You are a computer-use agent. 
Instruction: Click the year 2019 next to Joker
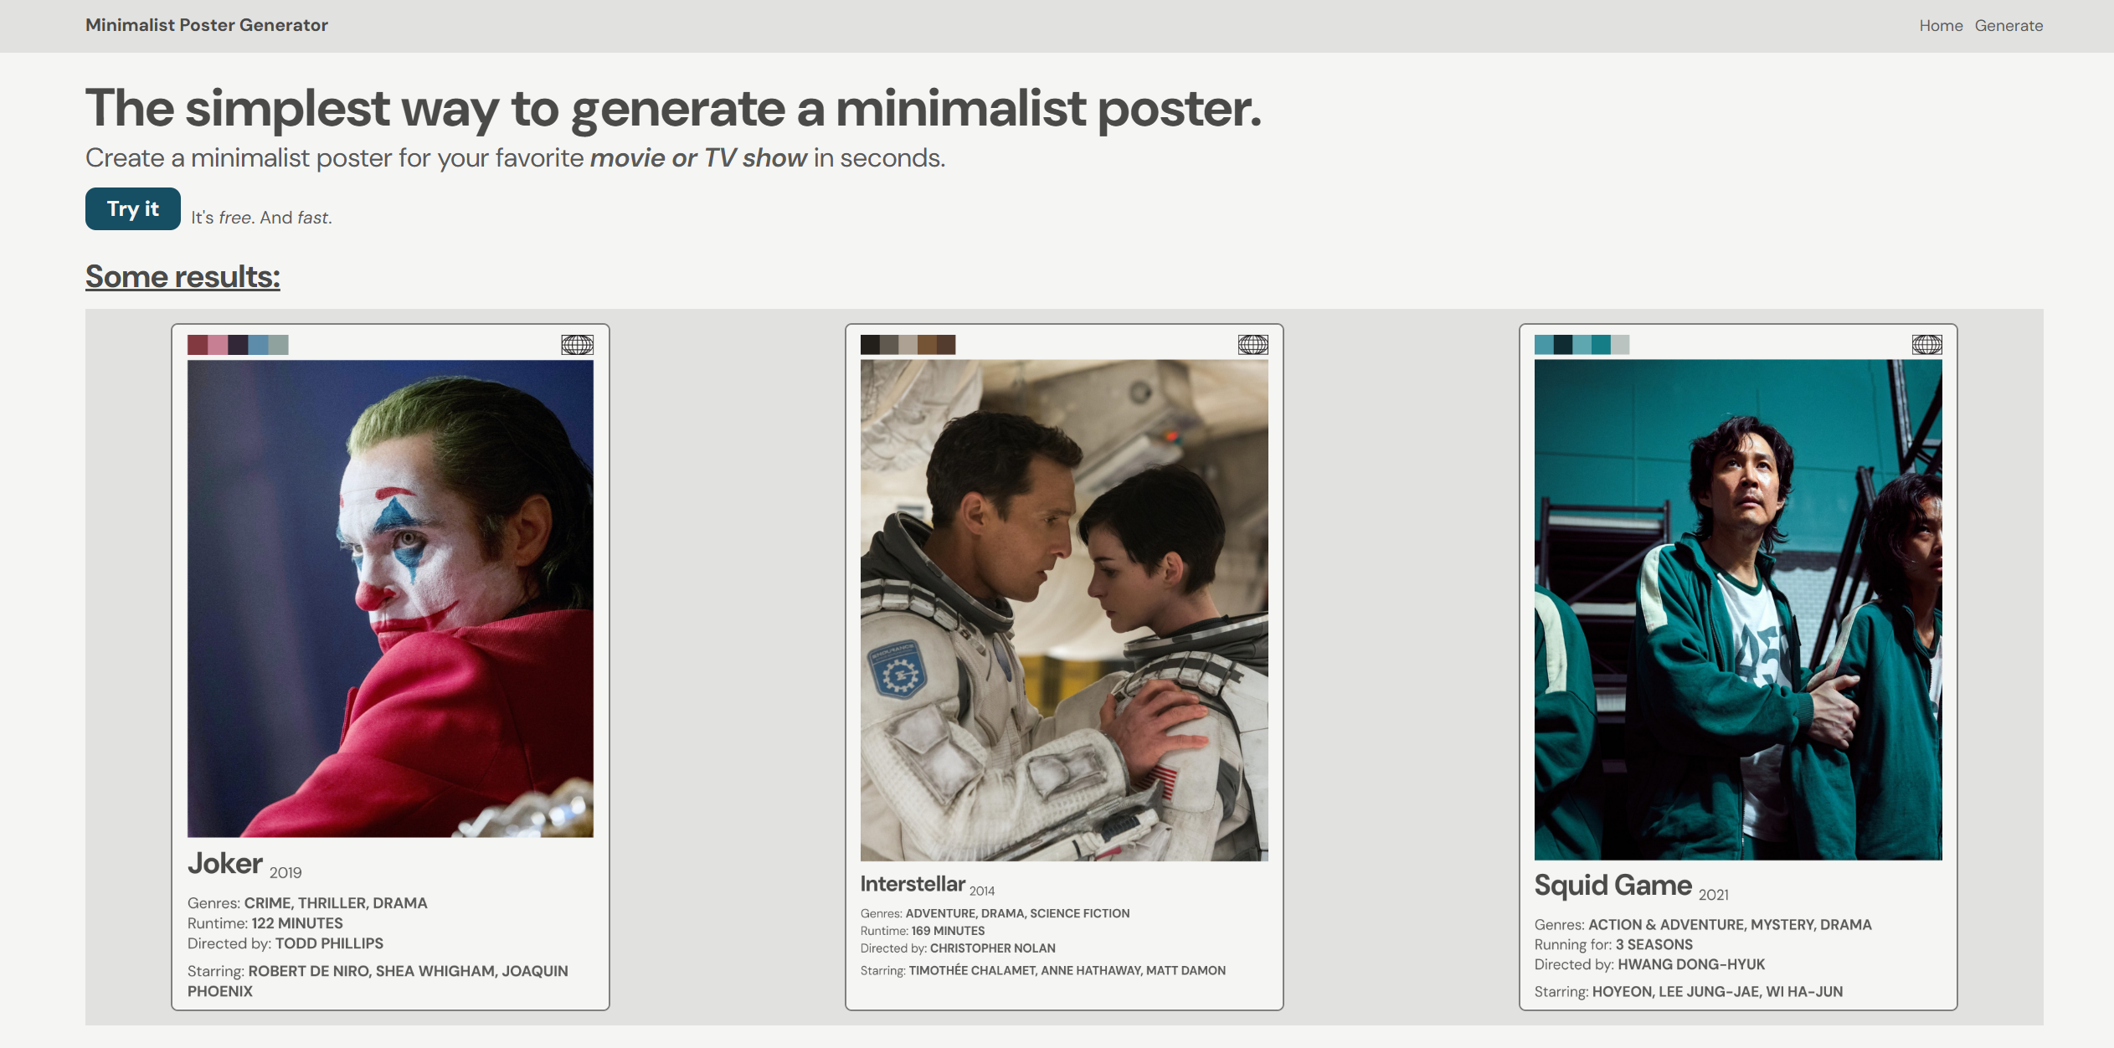pos(285,872)
